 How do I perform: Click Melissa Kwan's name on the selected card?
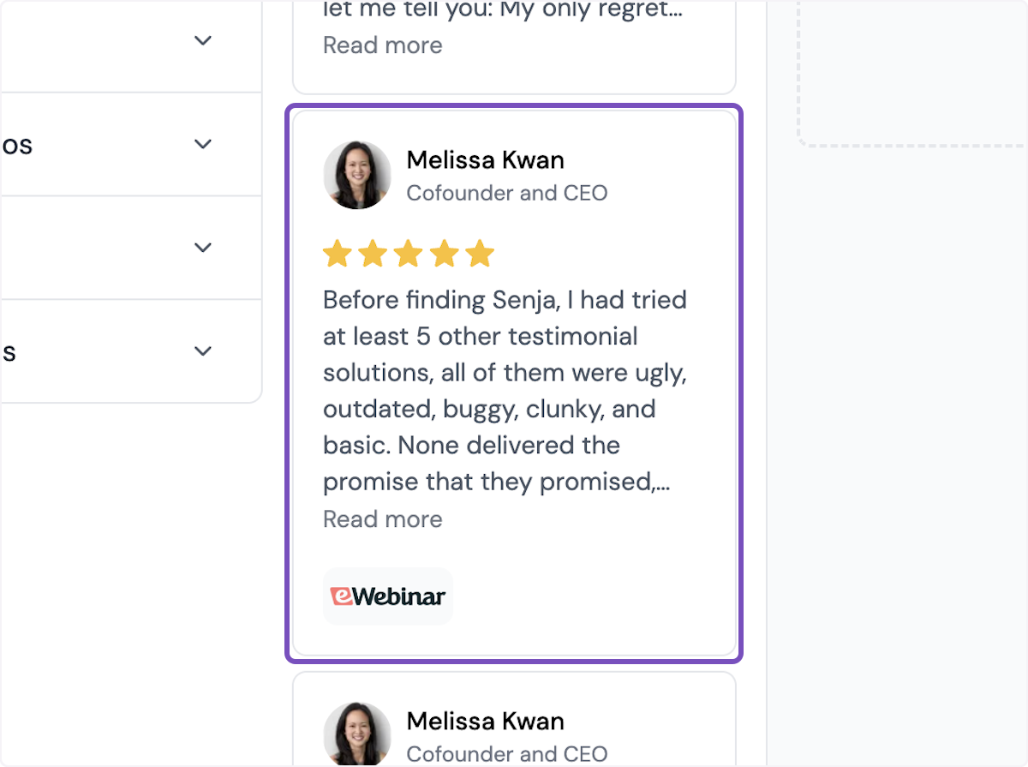pos(485,159)
